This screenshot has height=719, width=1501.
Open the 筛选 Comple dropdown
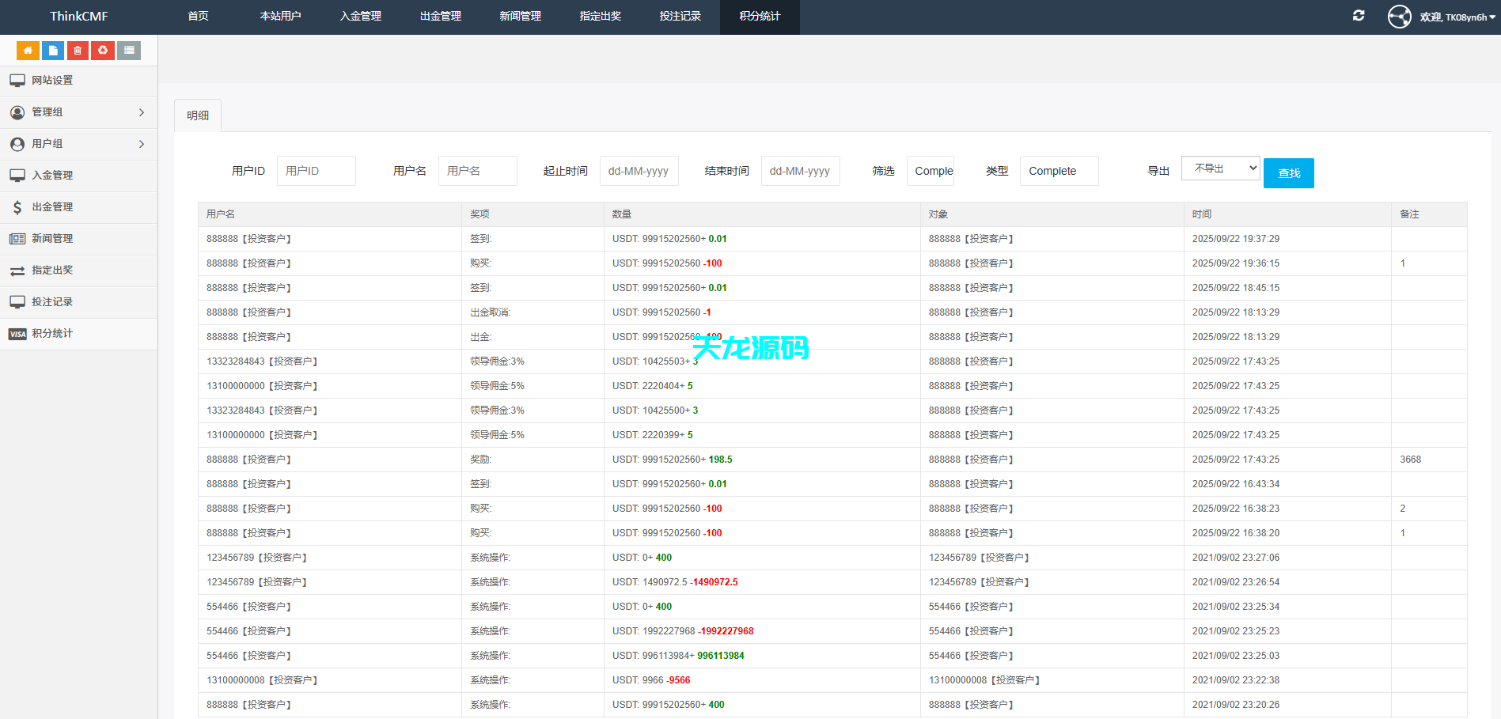point(931,171)
